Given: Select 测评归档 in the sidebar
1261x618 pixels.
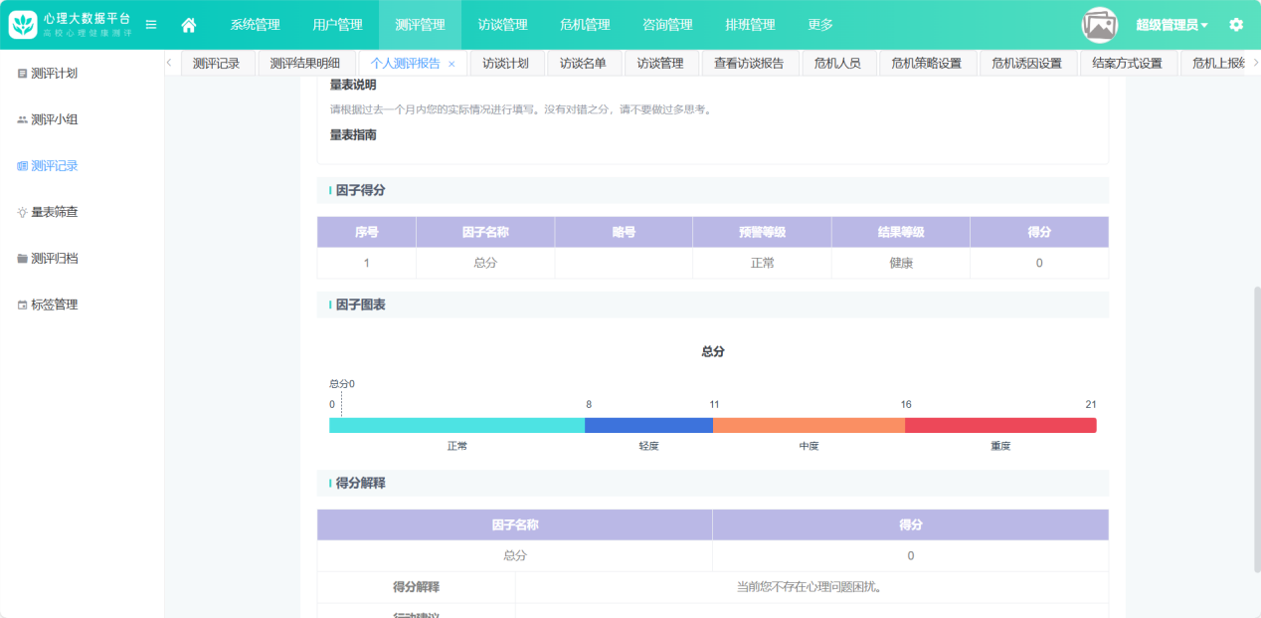Looking at the screenshot, I should point(54,259).
